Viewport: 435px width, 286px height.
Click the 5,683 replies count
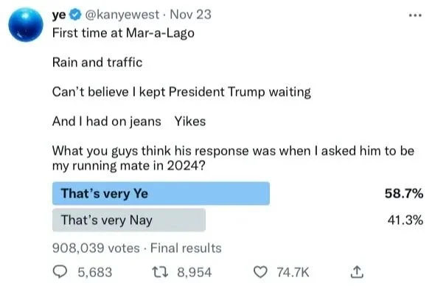95,272
